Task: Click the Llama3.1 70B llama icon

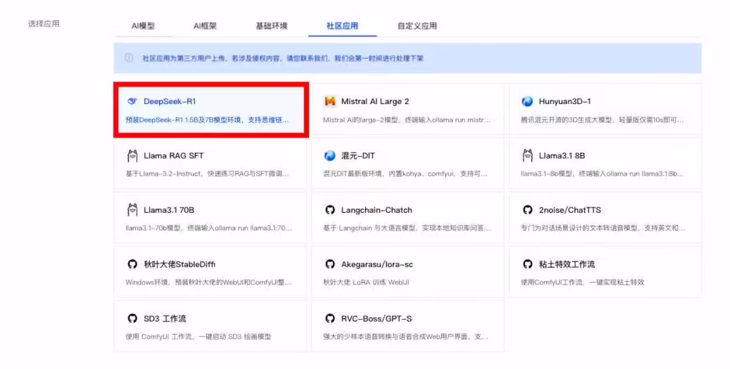Action: pos(132,210)
